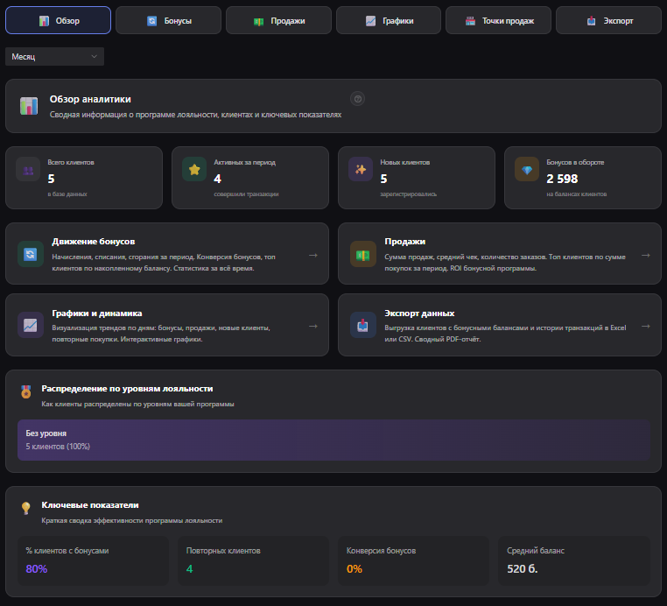667x606 pixels.
Task: Click the diamond icon in Бонусов в обороте
Action: coord(527,169)
